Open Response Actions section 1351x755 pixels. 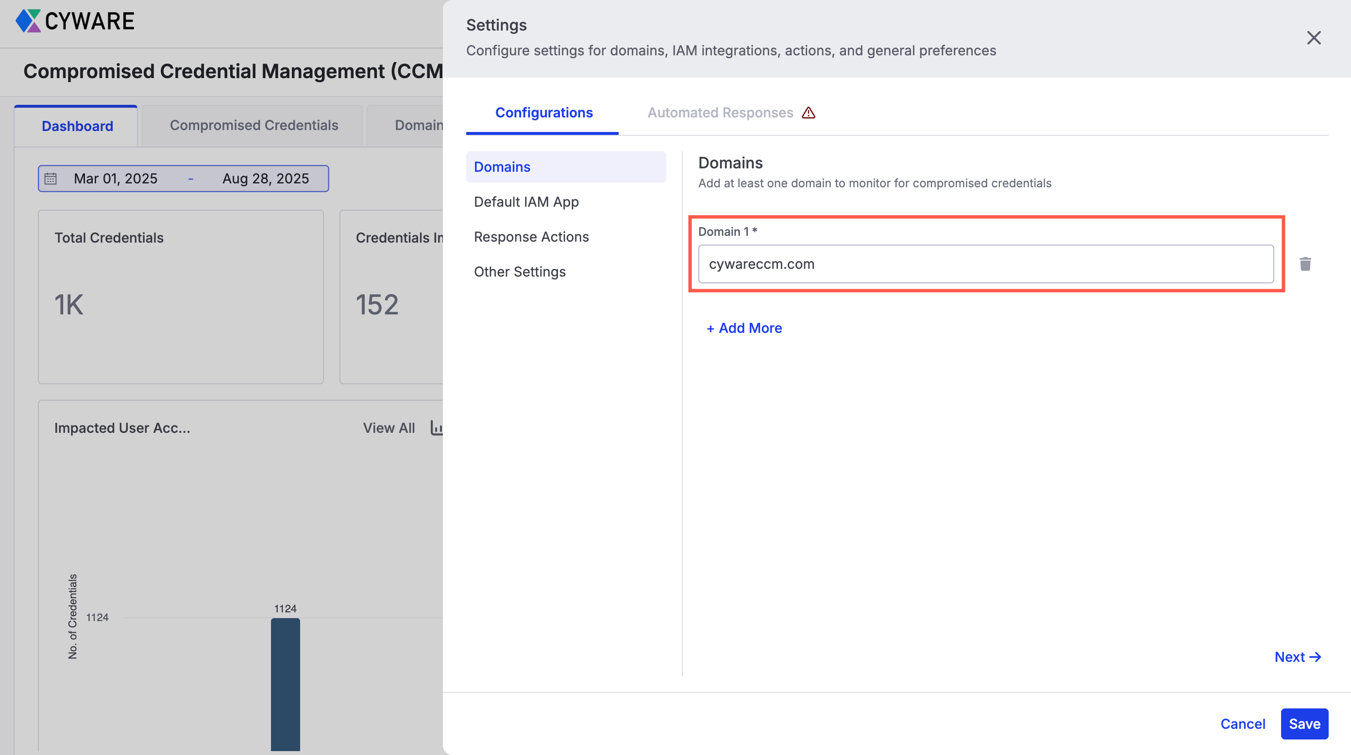[531, 237]
